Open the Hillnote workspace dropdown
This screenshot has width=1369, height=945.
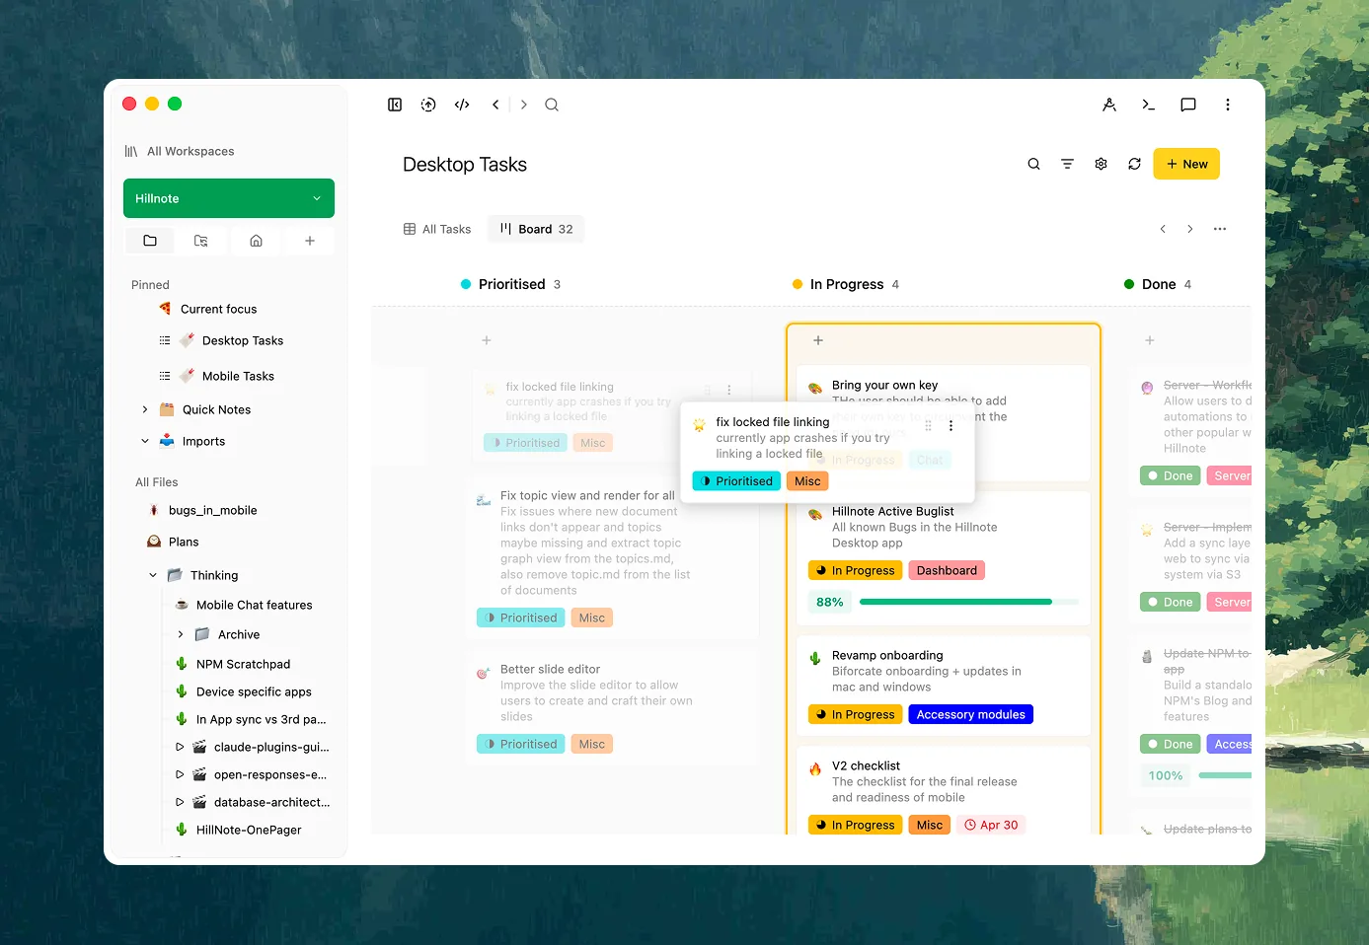point(229,198)
